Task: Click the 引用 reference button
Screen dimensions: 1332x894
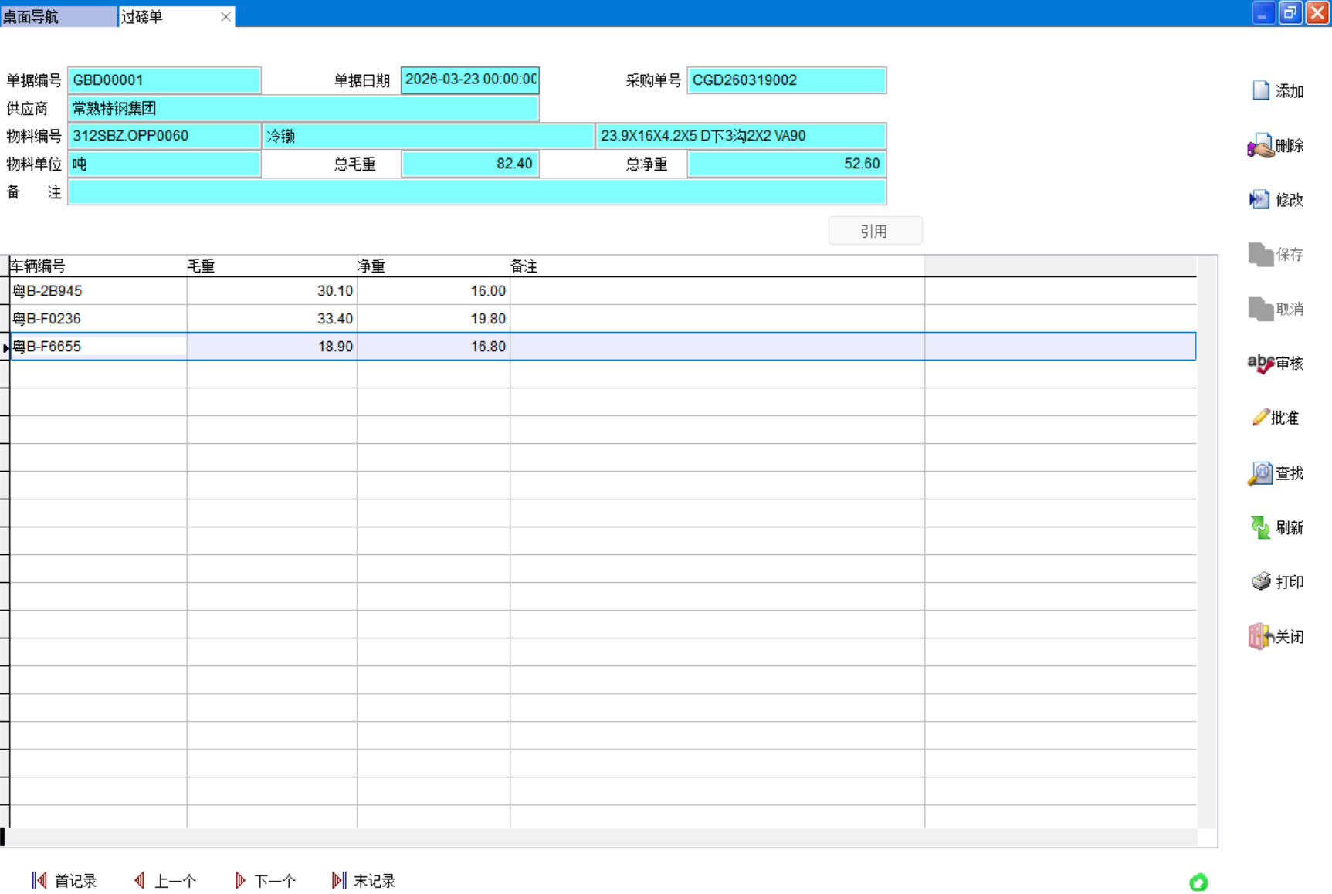Action: [x=875, y=231]
